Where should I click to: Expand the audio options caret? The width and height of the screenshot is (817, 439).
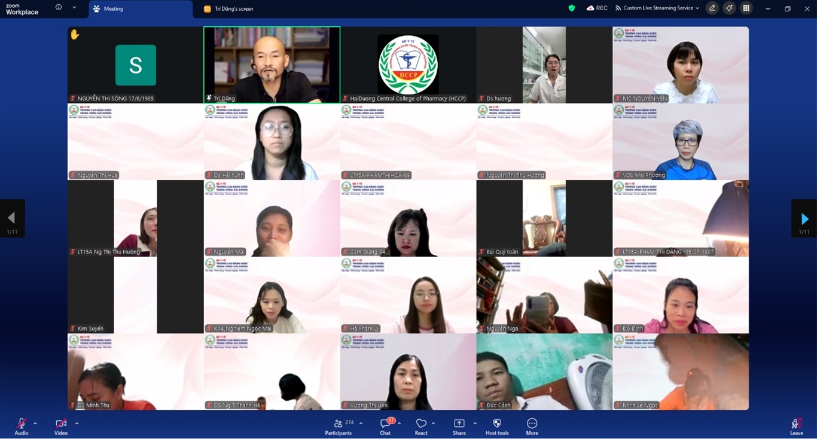coord(35,423)
